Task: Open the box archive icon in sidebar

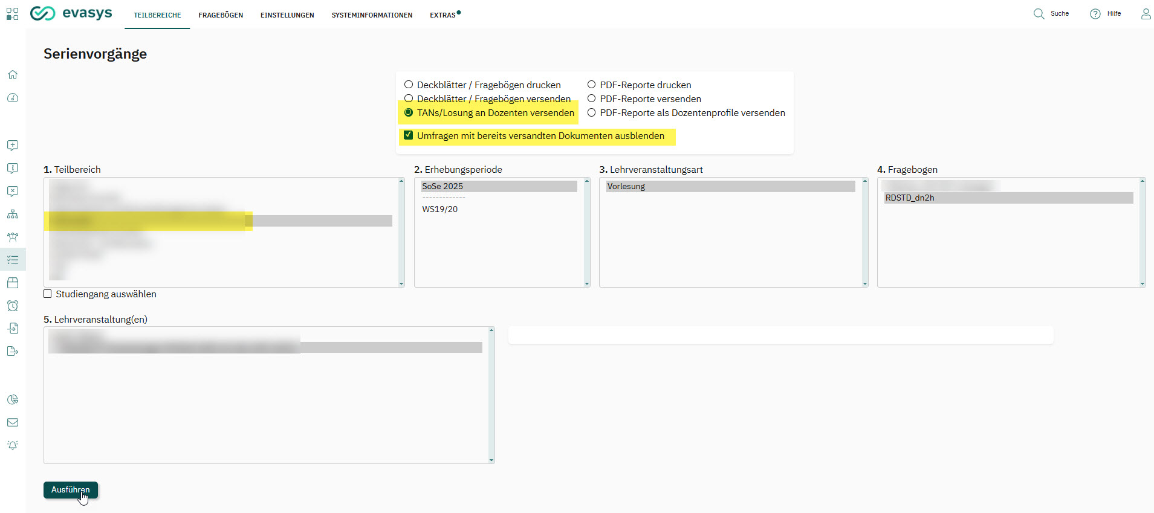Action: pos(13,283)
